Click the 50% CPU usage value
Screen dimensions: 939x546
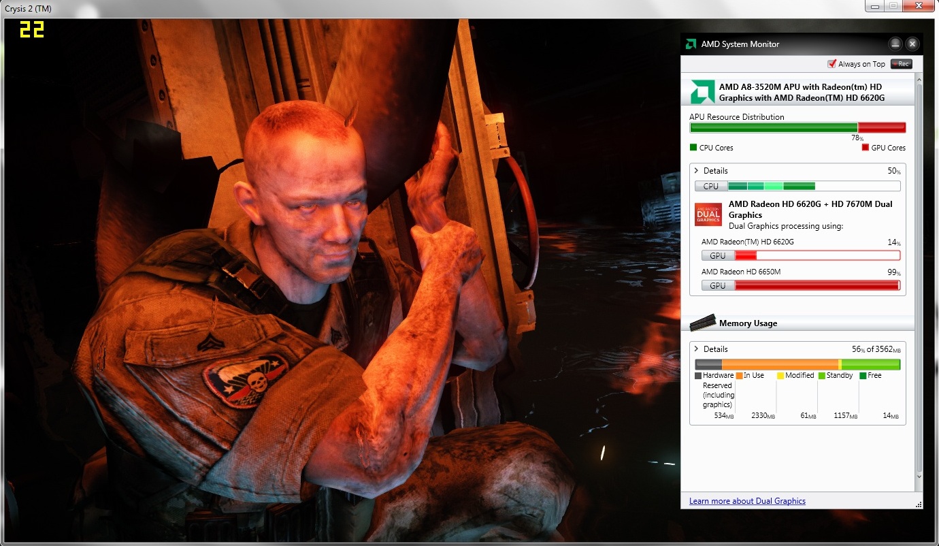tap(894, 171)
